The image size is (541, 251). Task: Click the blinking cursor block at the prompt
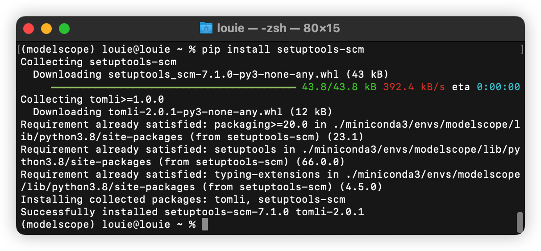tap(205, 224)
